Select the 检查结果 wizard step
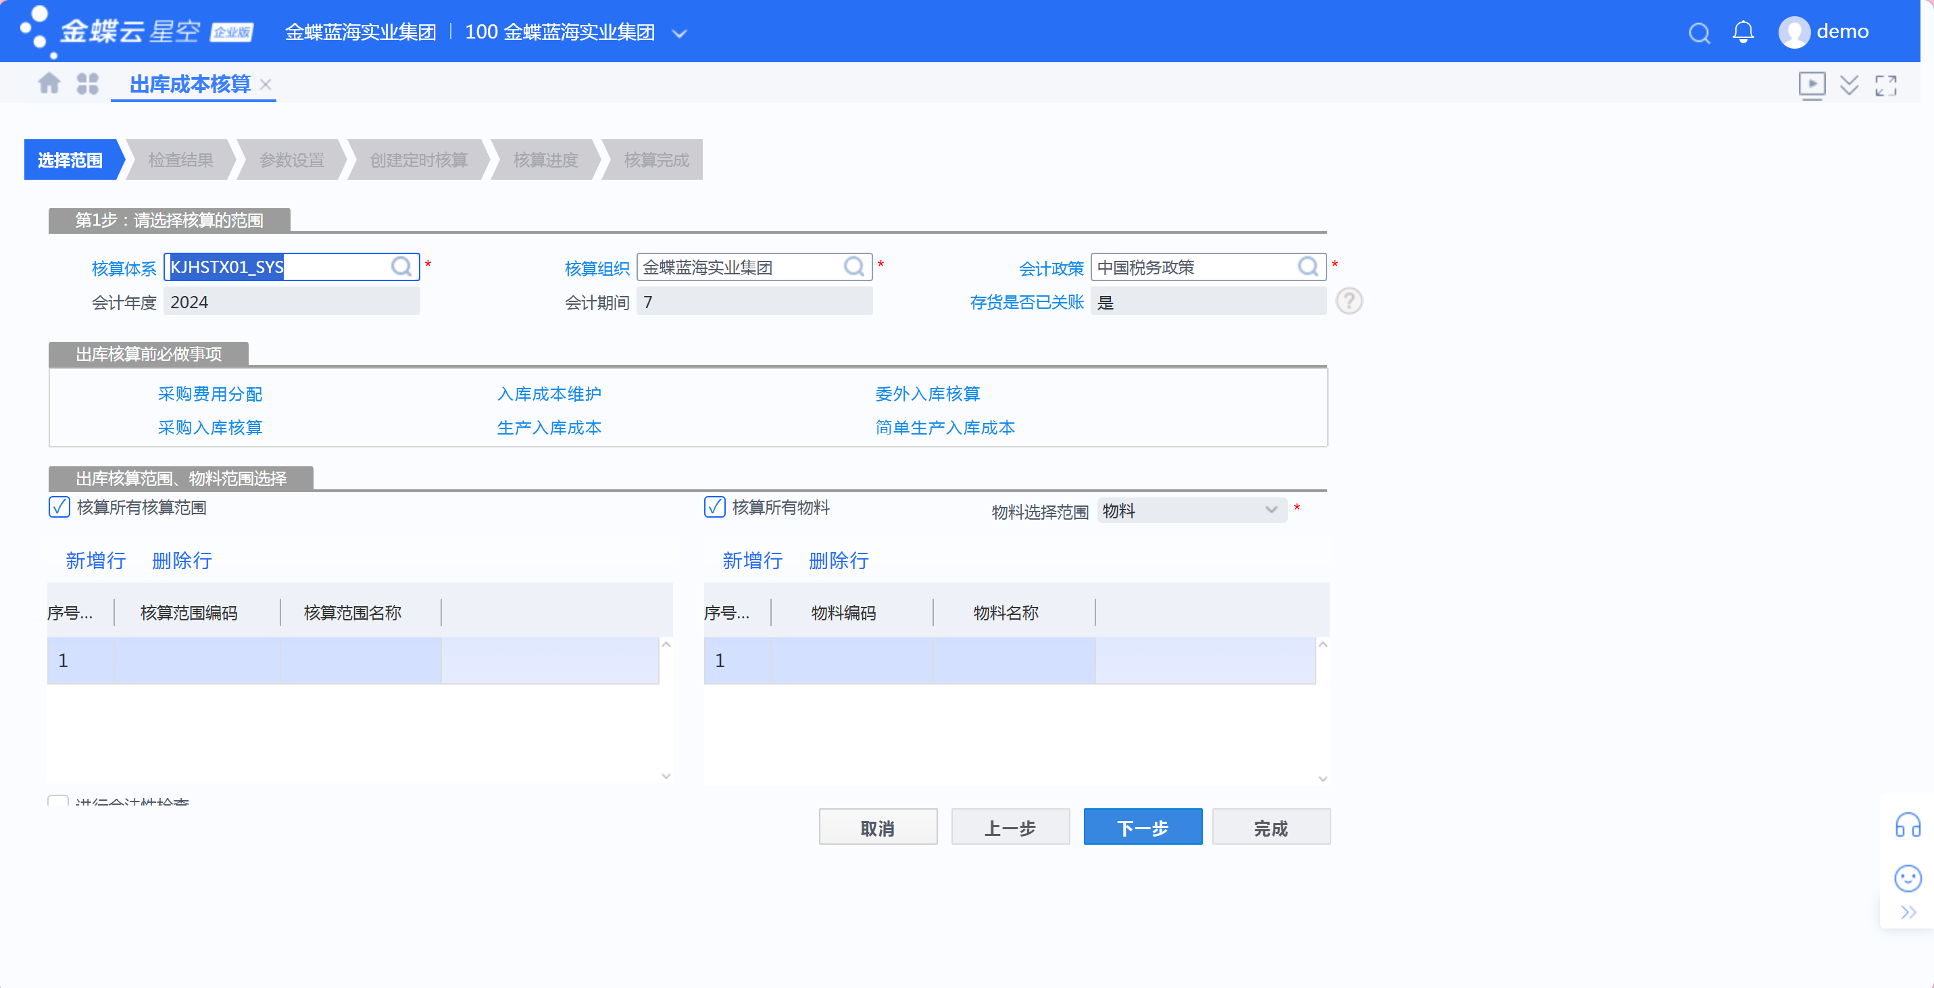1934x988 pixels. pos(181,160)
